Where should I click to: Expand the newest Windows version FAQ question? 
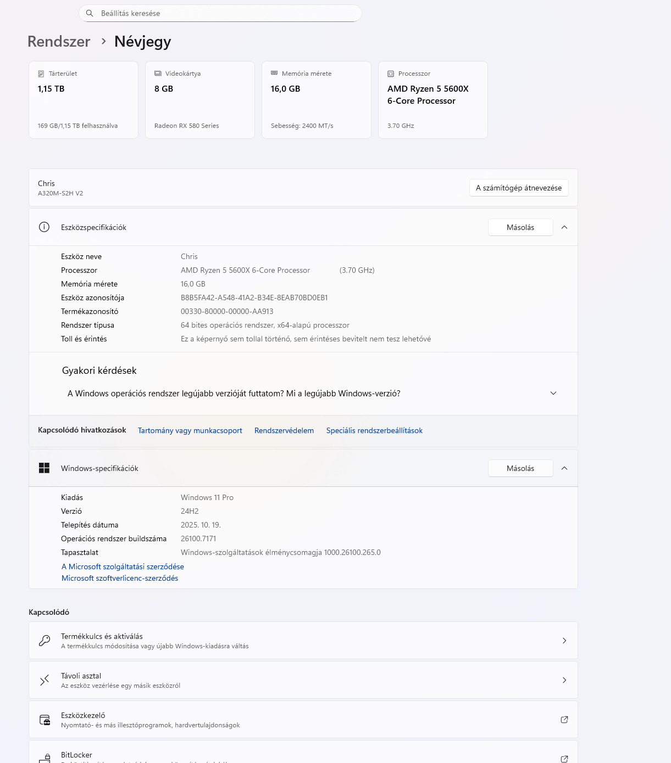553,394
